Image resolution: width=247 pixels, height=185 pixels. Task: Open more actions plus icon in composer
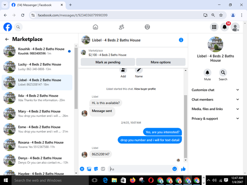pos(82,169)
